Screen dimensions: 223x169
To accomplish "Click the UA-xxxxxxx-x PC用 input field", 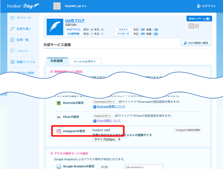I will point(144,167).
